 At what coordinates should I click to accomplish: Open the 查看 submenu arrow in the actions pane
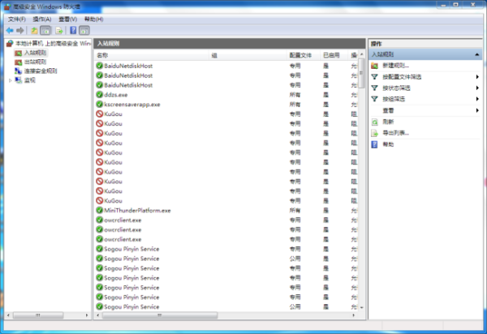click(477, 110)
